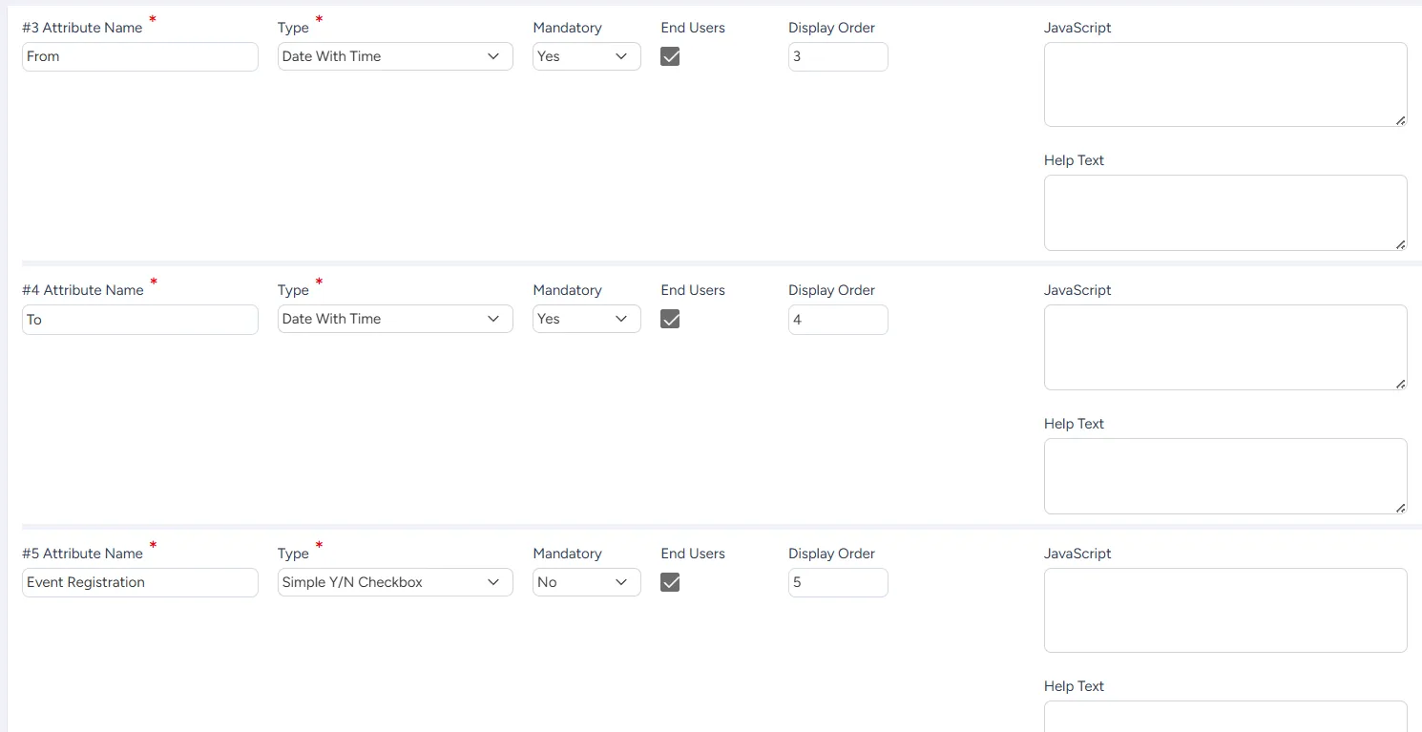Open Type dropdown for From attribute

pyautogui.click(x=395, y=56)
